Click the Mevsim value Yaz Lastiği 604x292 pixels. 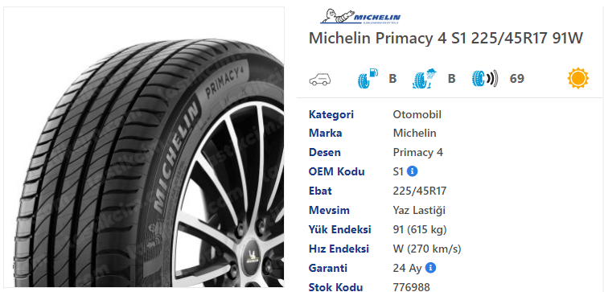click(x=419, y=210)
